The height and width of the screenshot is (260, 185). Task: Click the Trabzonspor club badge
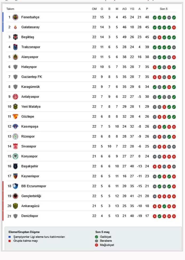point(16,47)
